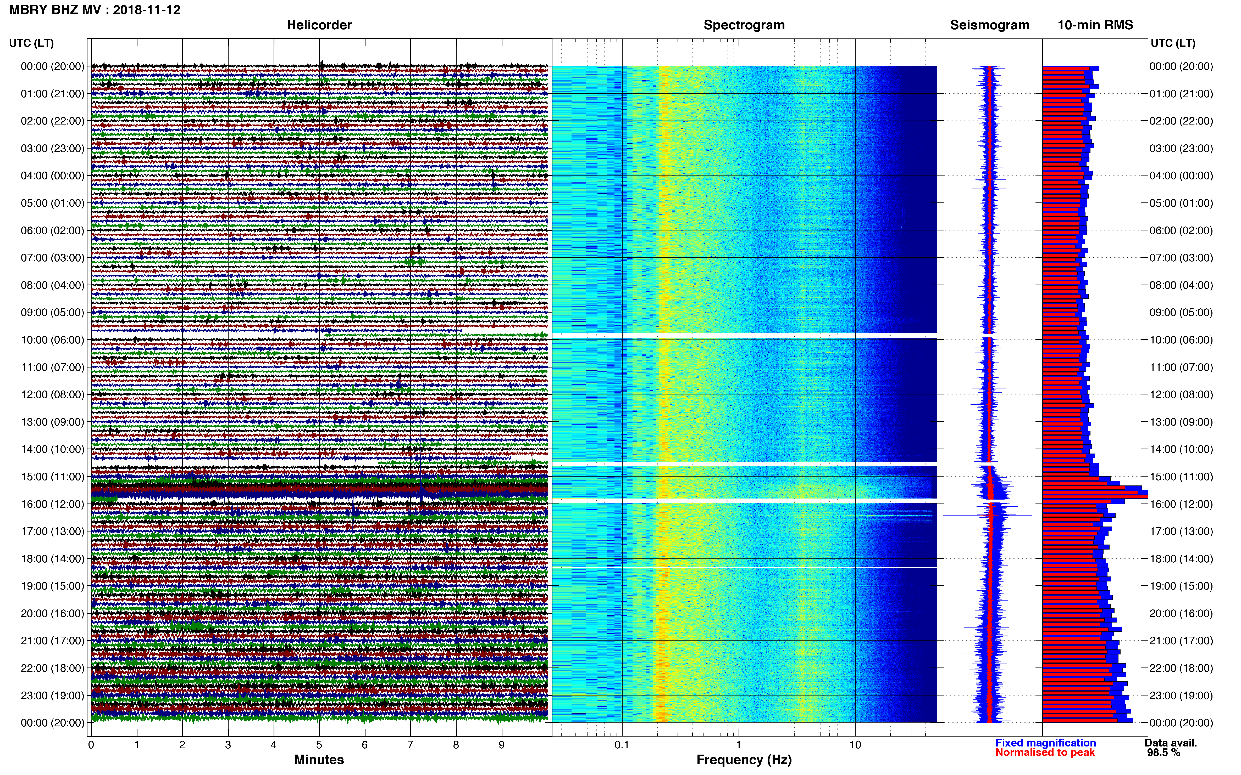Click the '0' minutes tick label
Image resolution: width=1241 pixels, height=775 pixels.
91,745
